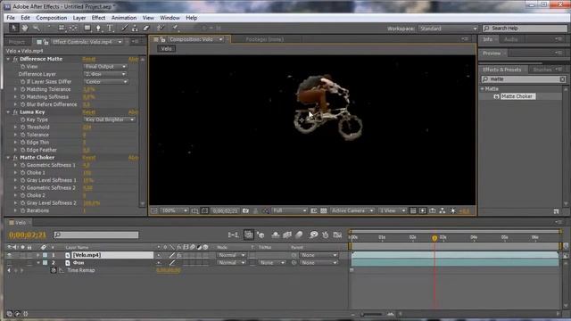Enable Frame Blending timeline button
The image size is (571, 321).
click(x=287, y=235)
